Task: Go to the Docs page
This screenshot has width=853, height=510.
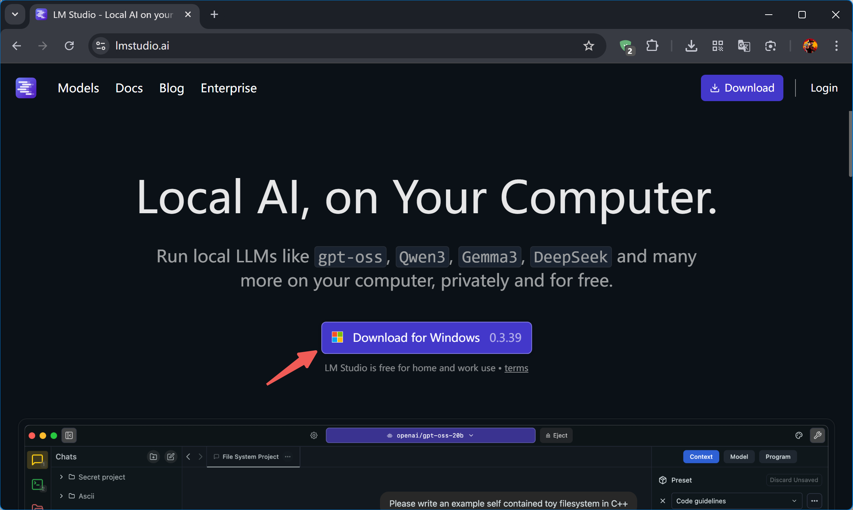Action: click(129, 88)
